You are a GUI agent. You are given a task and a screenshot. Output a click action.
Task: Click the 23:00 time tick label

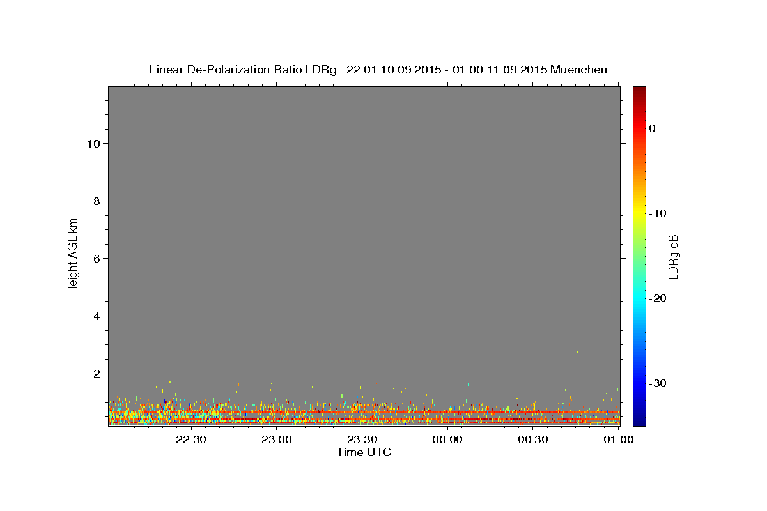pyautogui.click(x=276, y=439)
